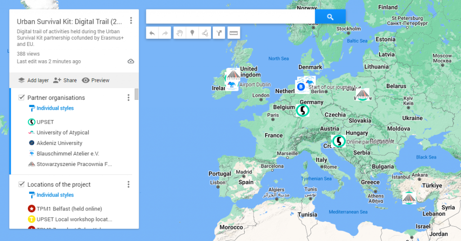Open Individual styles under Partner organisations
461x241 pixels.
coord(55,108)
